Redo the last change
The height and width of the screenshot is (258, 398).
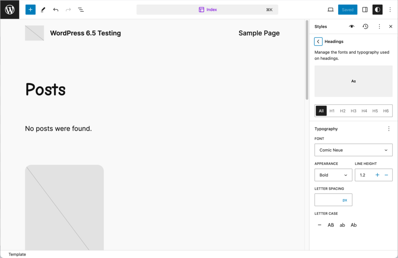68,9
